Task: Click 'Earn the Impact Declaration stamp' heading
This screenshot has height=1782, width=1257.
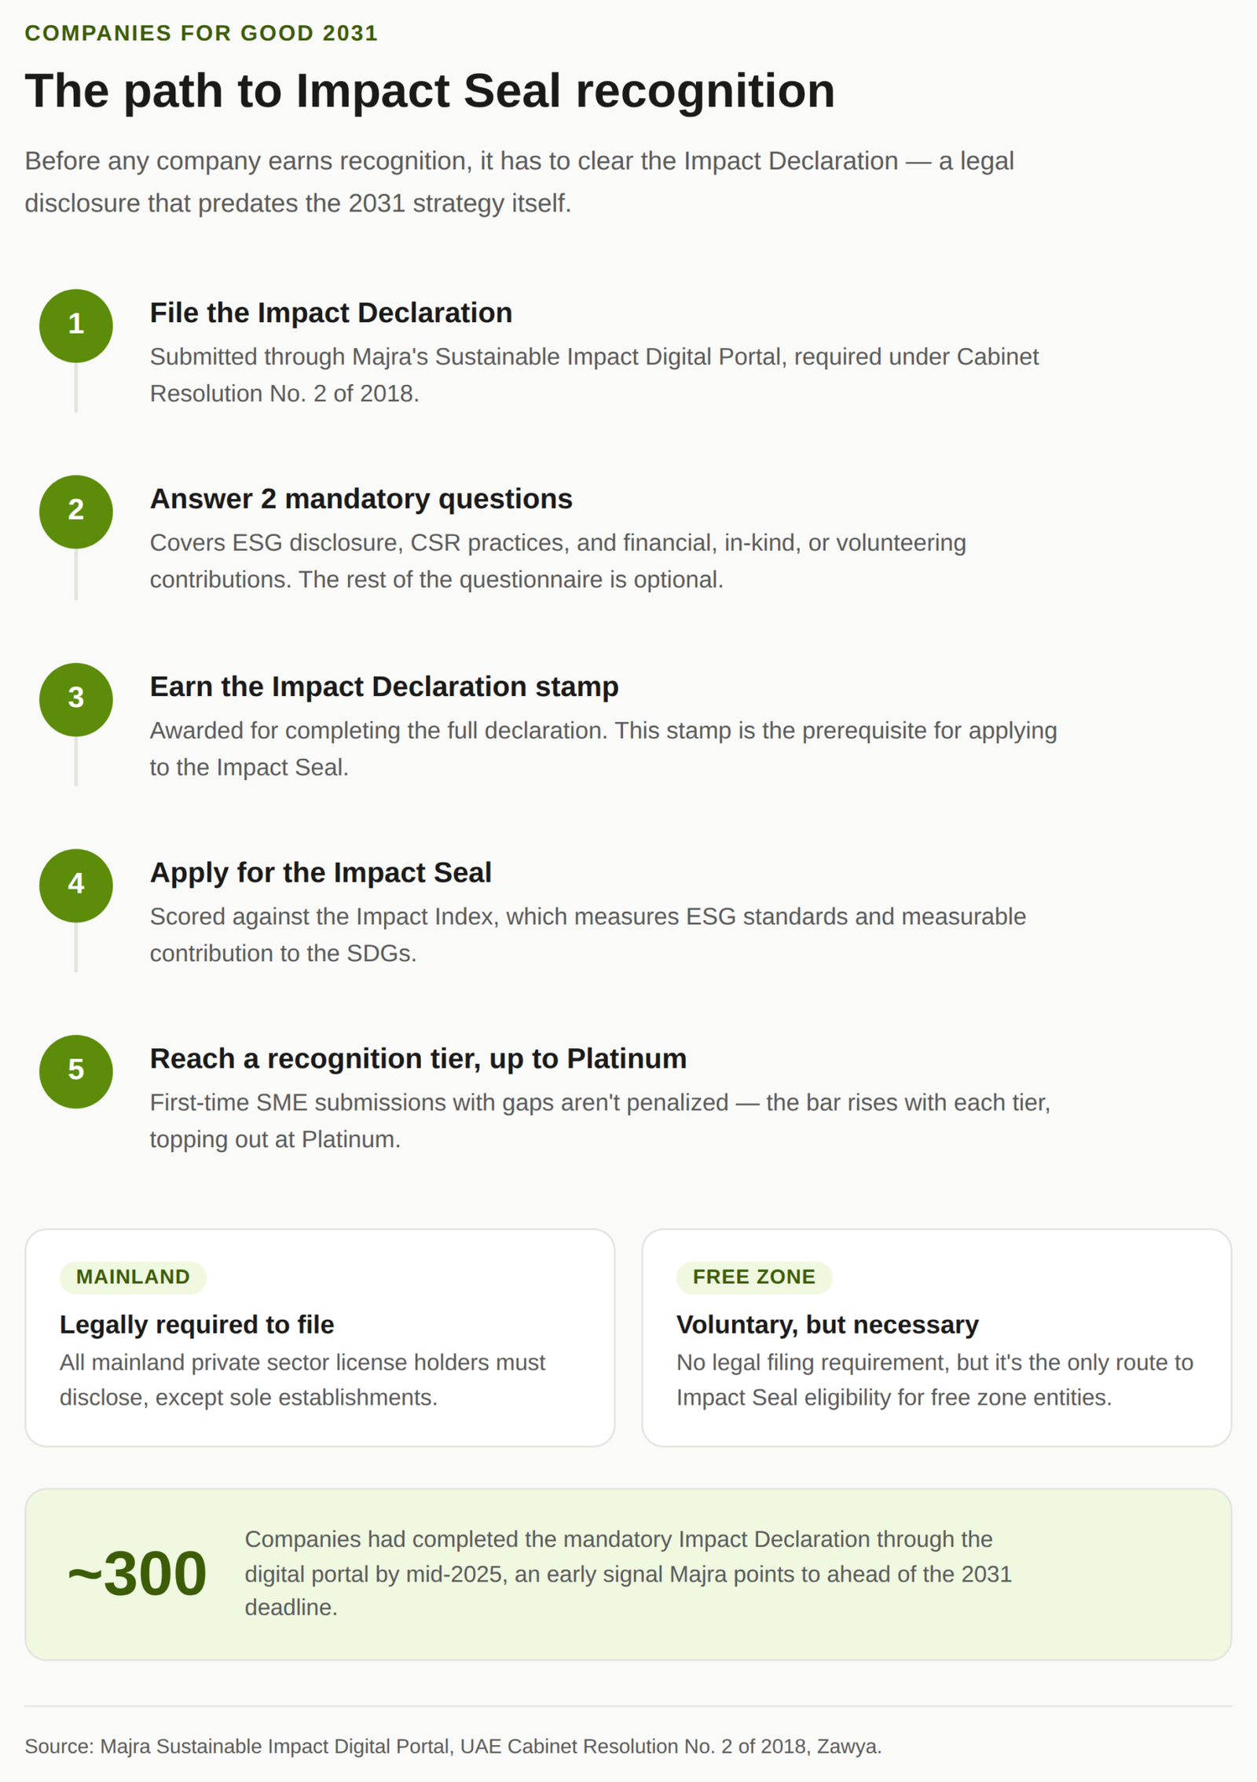Action: pos(384,687)
